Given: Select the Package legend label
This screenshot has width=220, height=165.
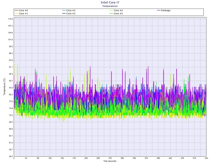Looking at the screenshot, I should pyautogui.click(x=166, y=11).
